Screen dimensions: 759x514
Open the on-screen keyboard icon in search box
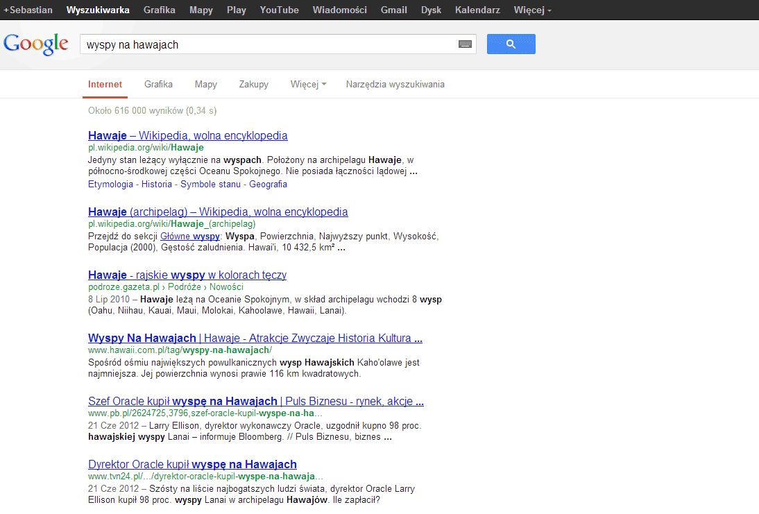pyautogui.click(x=465, y=44)
